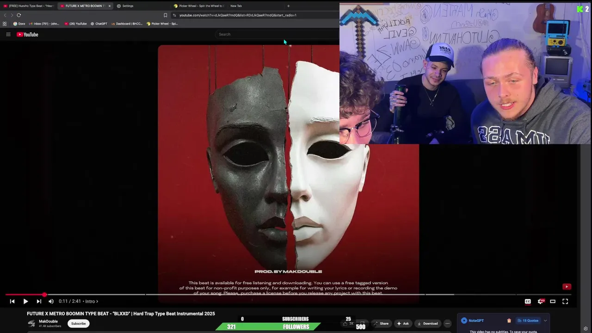Open the player settings gear
592x333 pixels.
pos(540,302)
